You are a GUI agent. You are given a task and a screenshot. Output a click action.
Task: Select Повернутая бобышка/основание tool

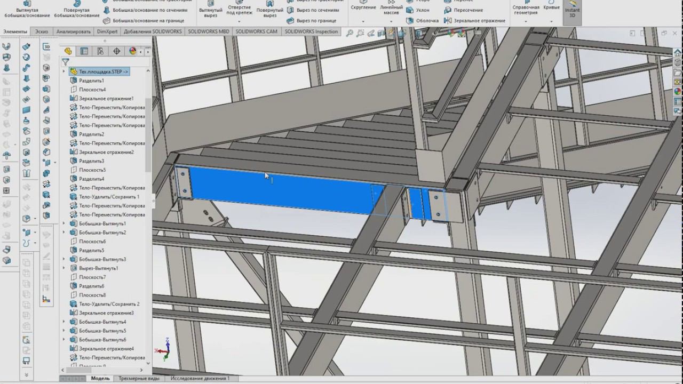77,9
